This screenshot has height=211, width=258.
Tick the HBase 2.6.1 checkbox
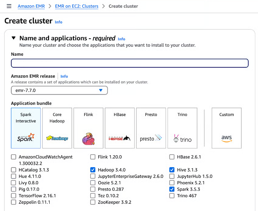[172, 157]
